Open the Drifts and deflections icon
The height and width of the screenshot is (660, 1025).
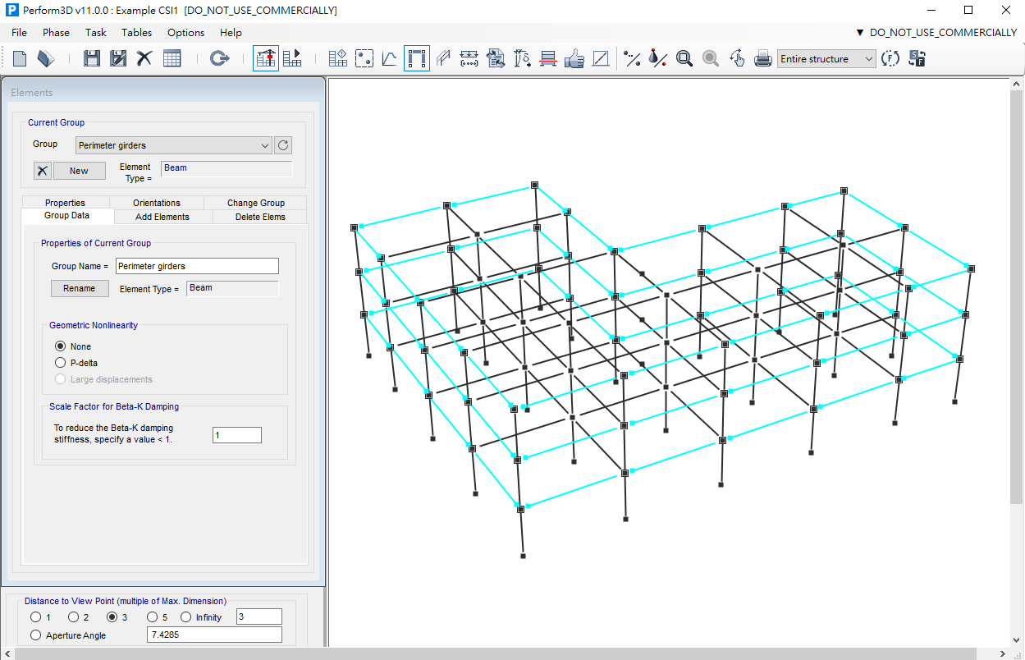[x=522, y=58]
